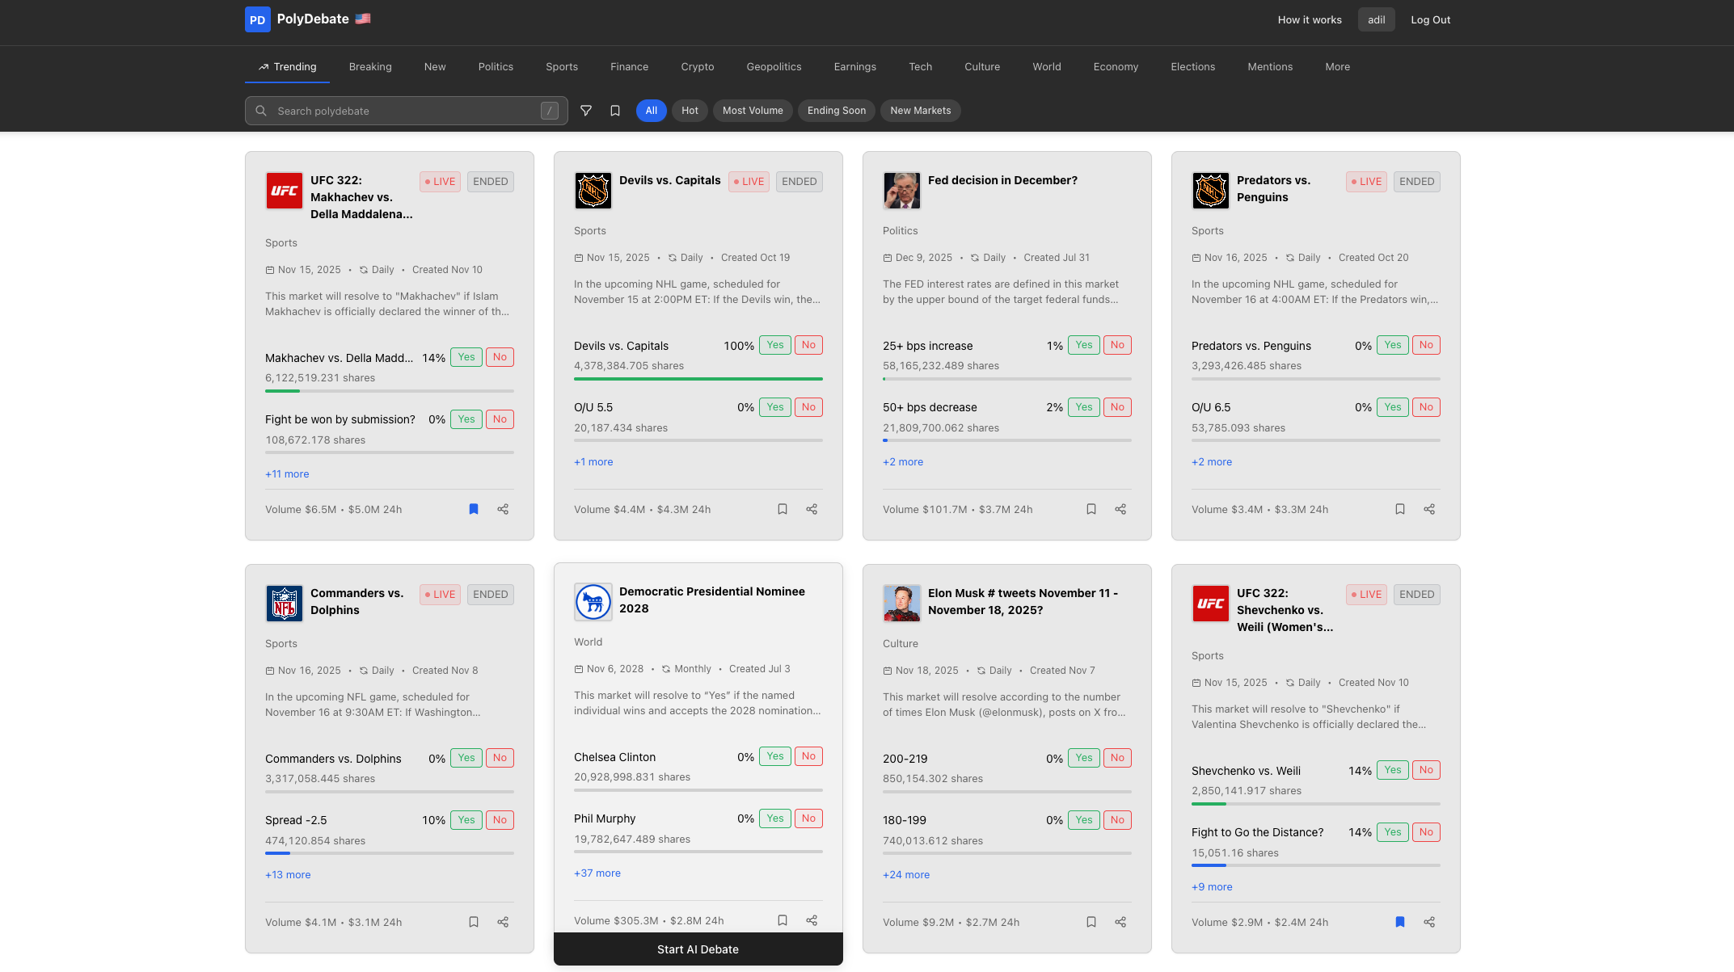Unbookmark the Shevchenko vs. Weili card
Image resolution: width=1734 pixels, height=972 pixels.
(1400, 922)
